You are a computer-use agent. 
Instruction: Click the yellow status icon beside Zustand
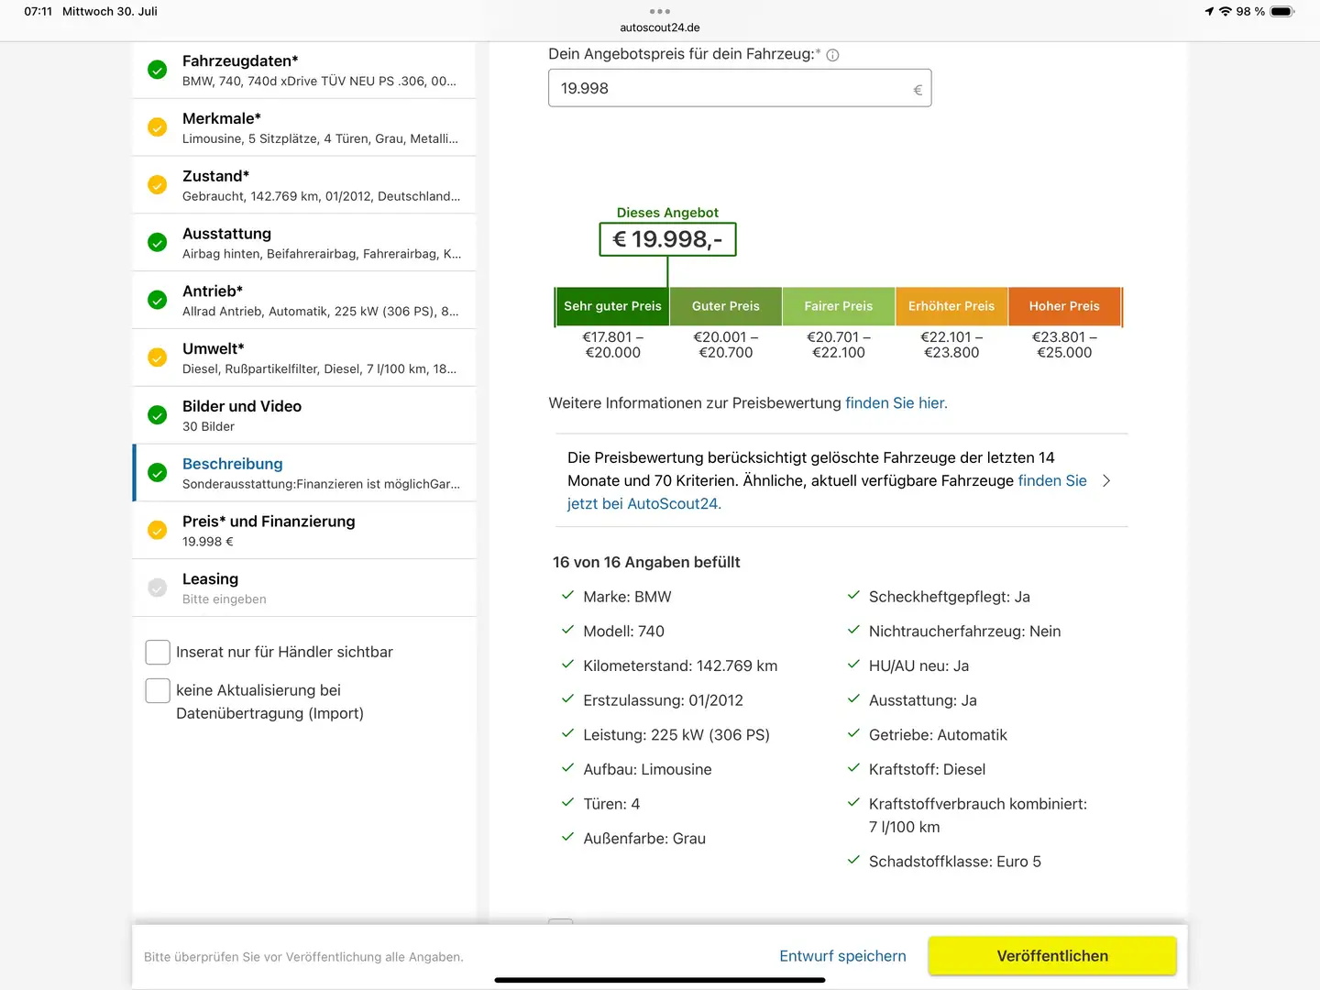coord(158,185)
